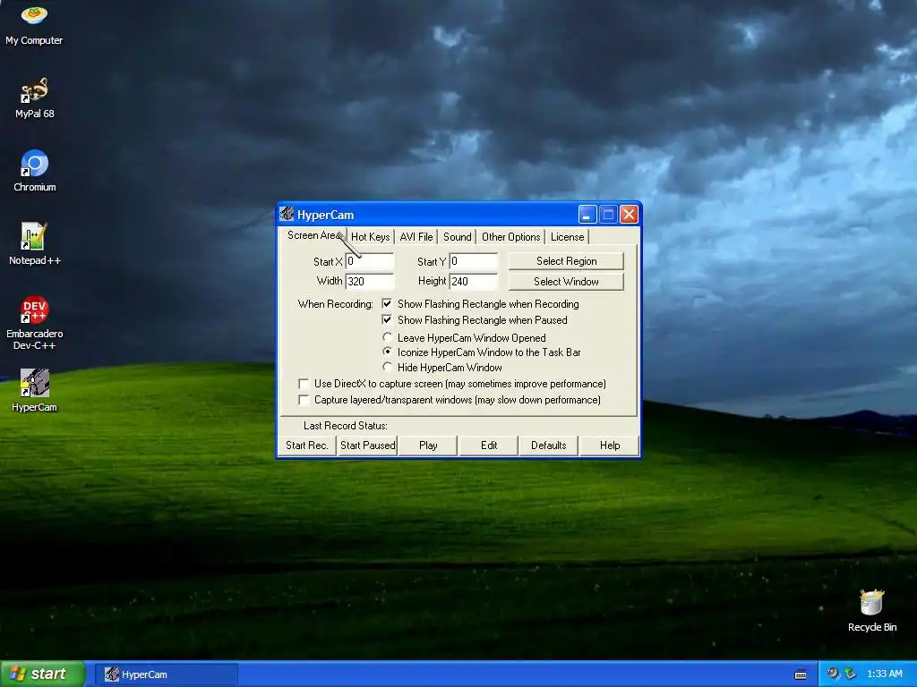Click Start Paused button
Viewport: 917px width, 687px height.
[367, 445]
